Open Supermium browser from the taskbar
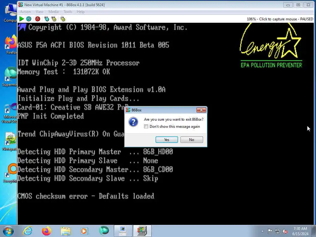 (x=104, y=231)
